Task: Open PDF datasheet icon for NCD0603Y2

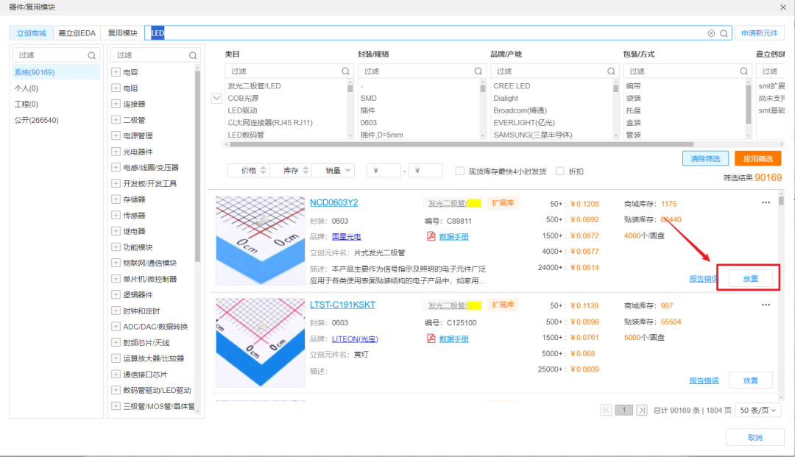Action: [x=431, y=236]
